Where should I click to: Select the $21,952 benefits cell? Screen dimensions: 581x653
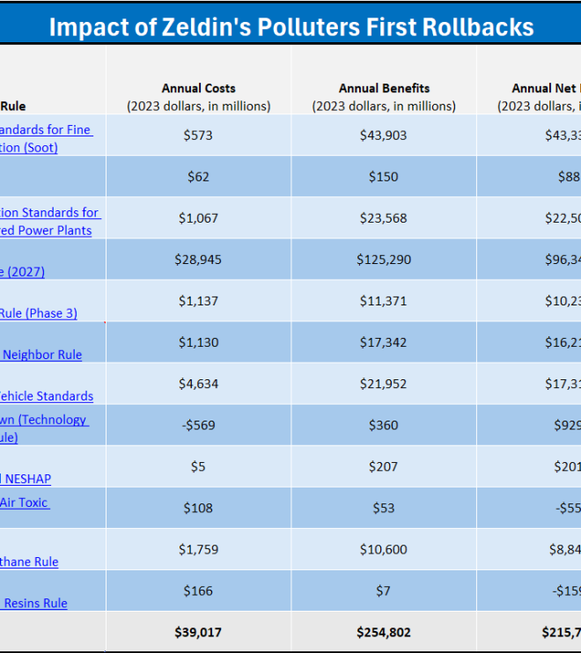pyautogui.click(x=384, y=384)
